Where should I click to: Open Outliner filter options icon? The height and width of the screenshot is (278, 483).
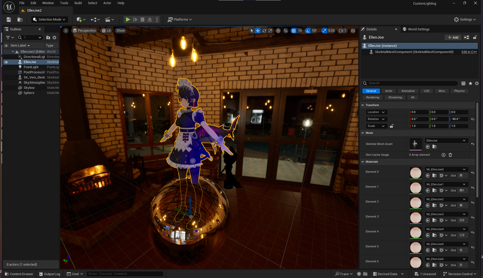click(10, 38)
